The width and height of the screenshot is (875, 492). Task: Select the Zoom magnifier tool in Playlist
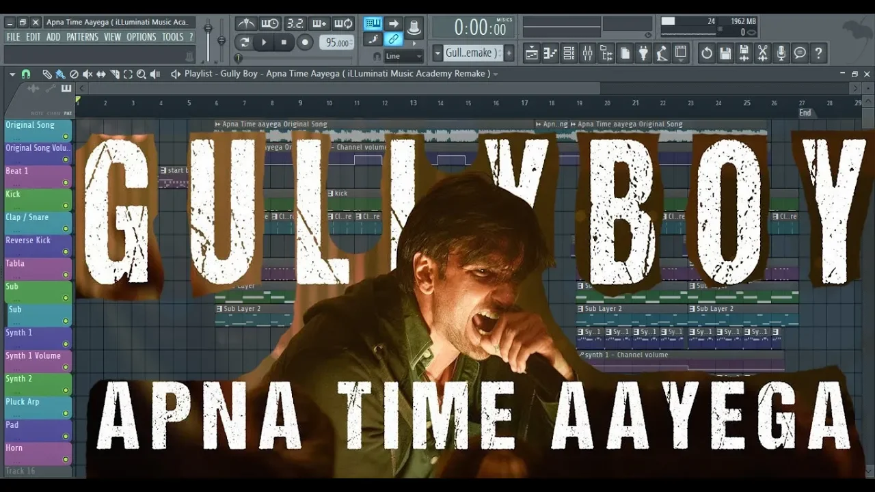coord(142,74)
